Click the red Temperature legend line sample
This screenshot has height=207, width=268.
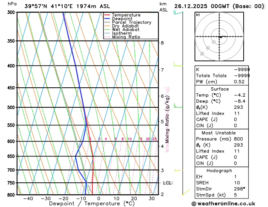click(107, 15)
